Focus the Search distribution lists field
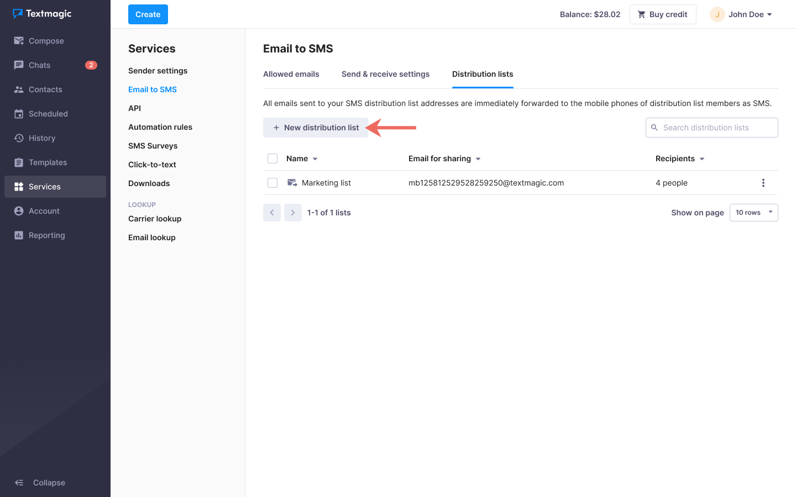Screen dimensions: 796x497 [716, 128]
